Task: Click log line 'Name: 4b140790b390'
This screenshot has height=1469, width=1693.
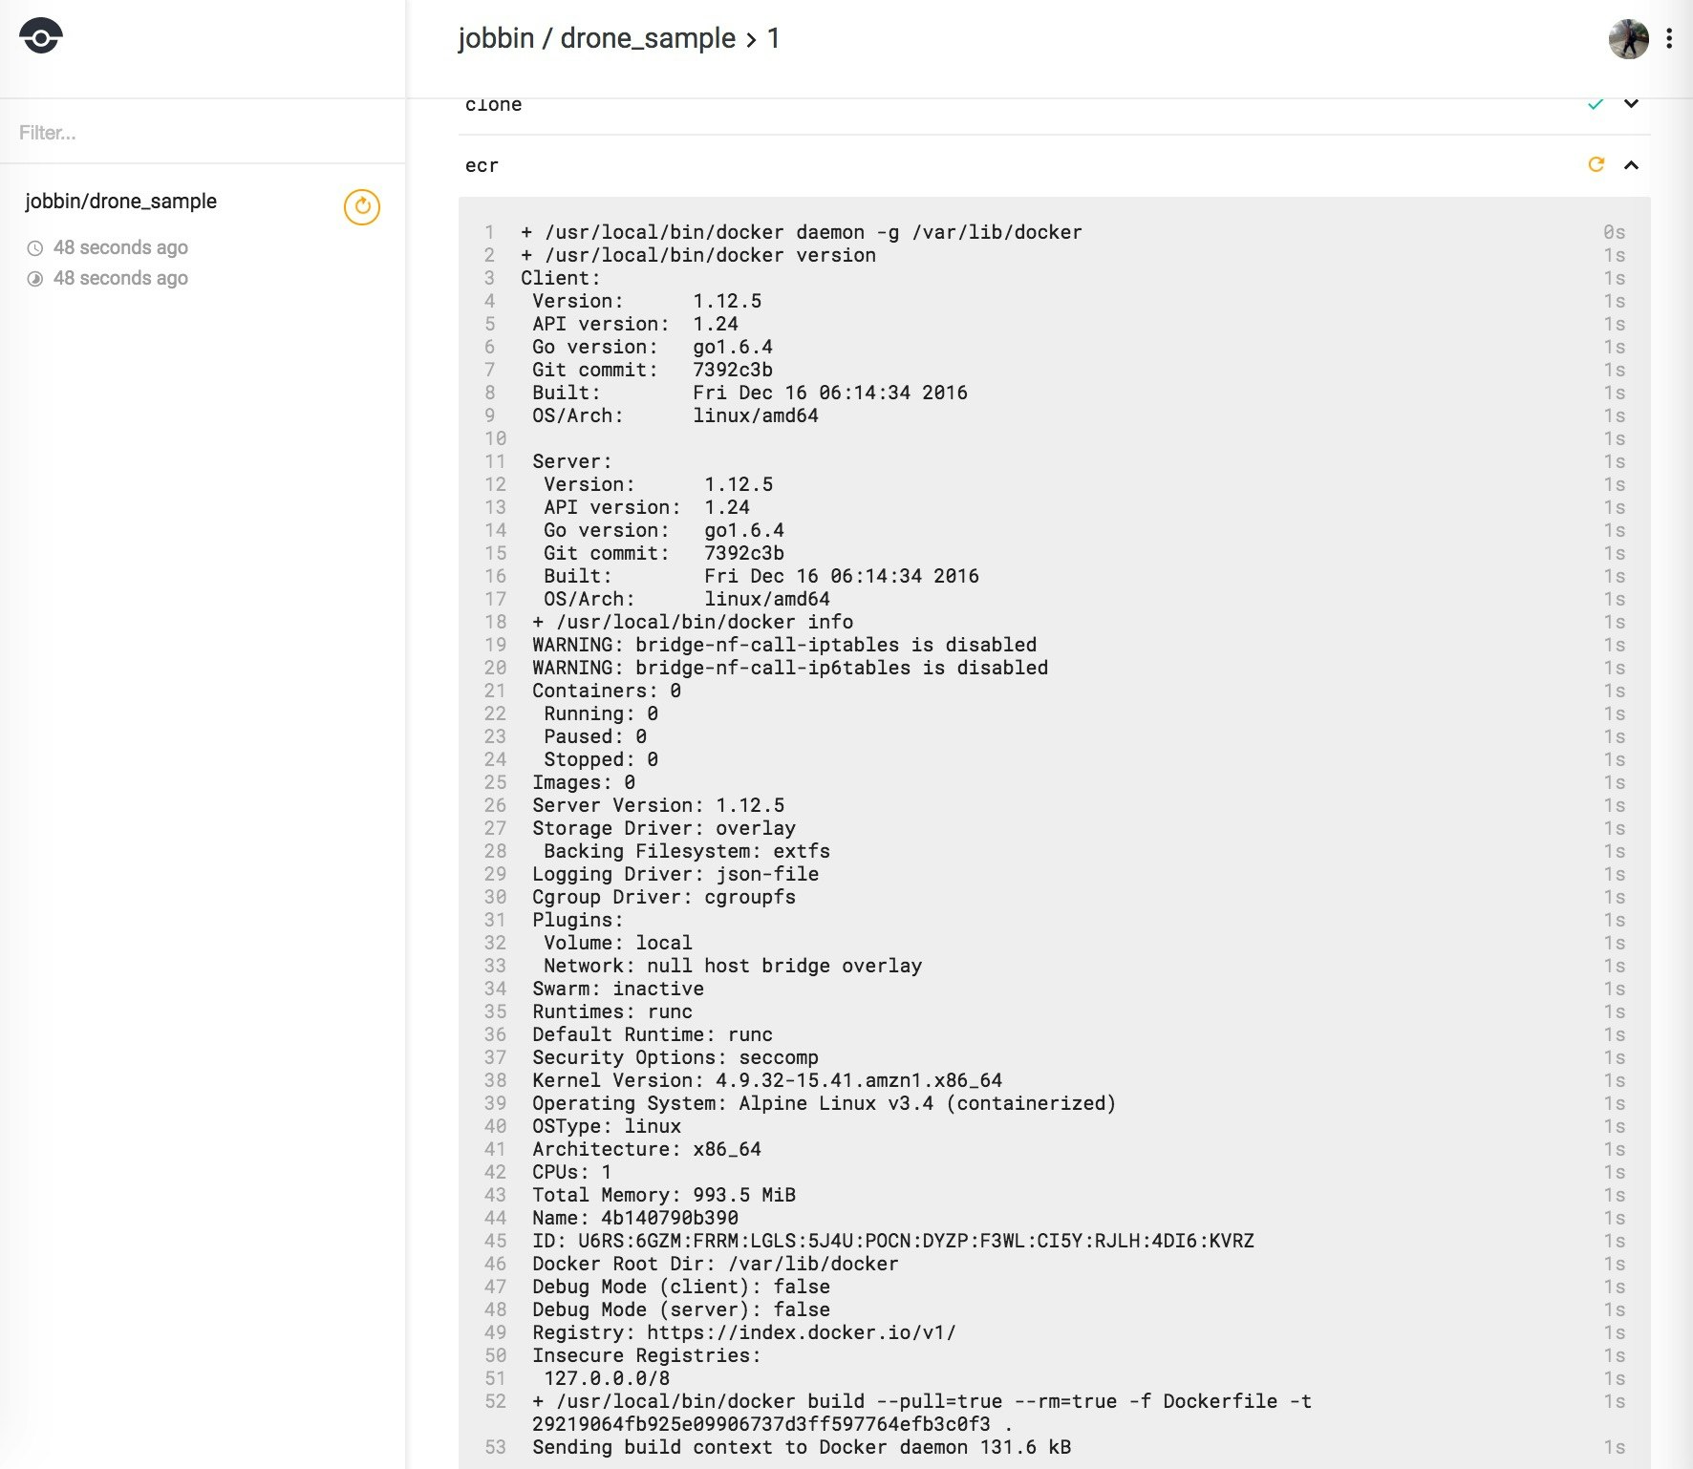Action: coord(635,1218)
